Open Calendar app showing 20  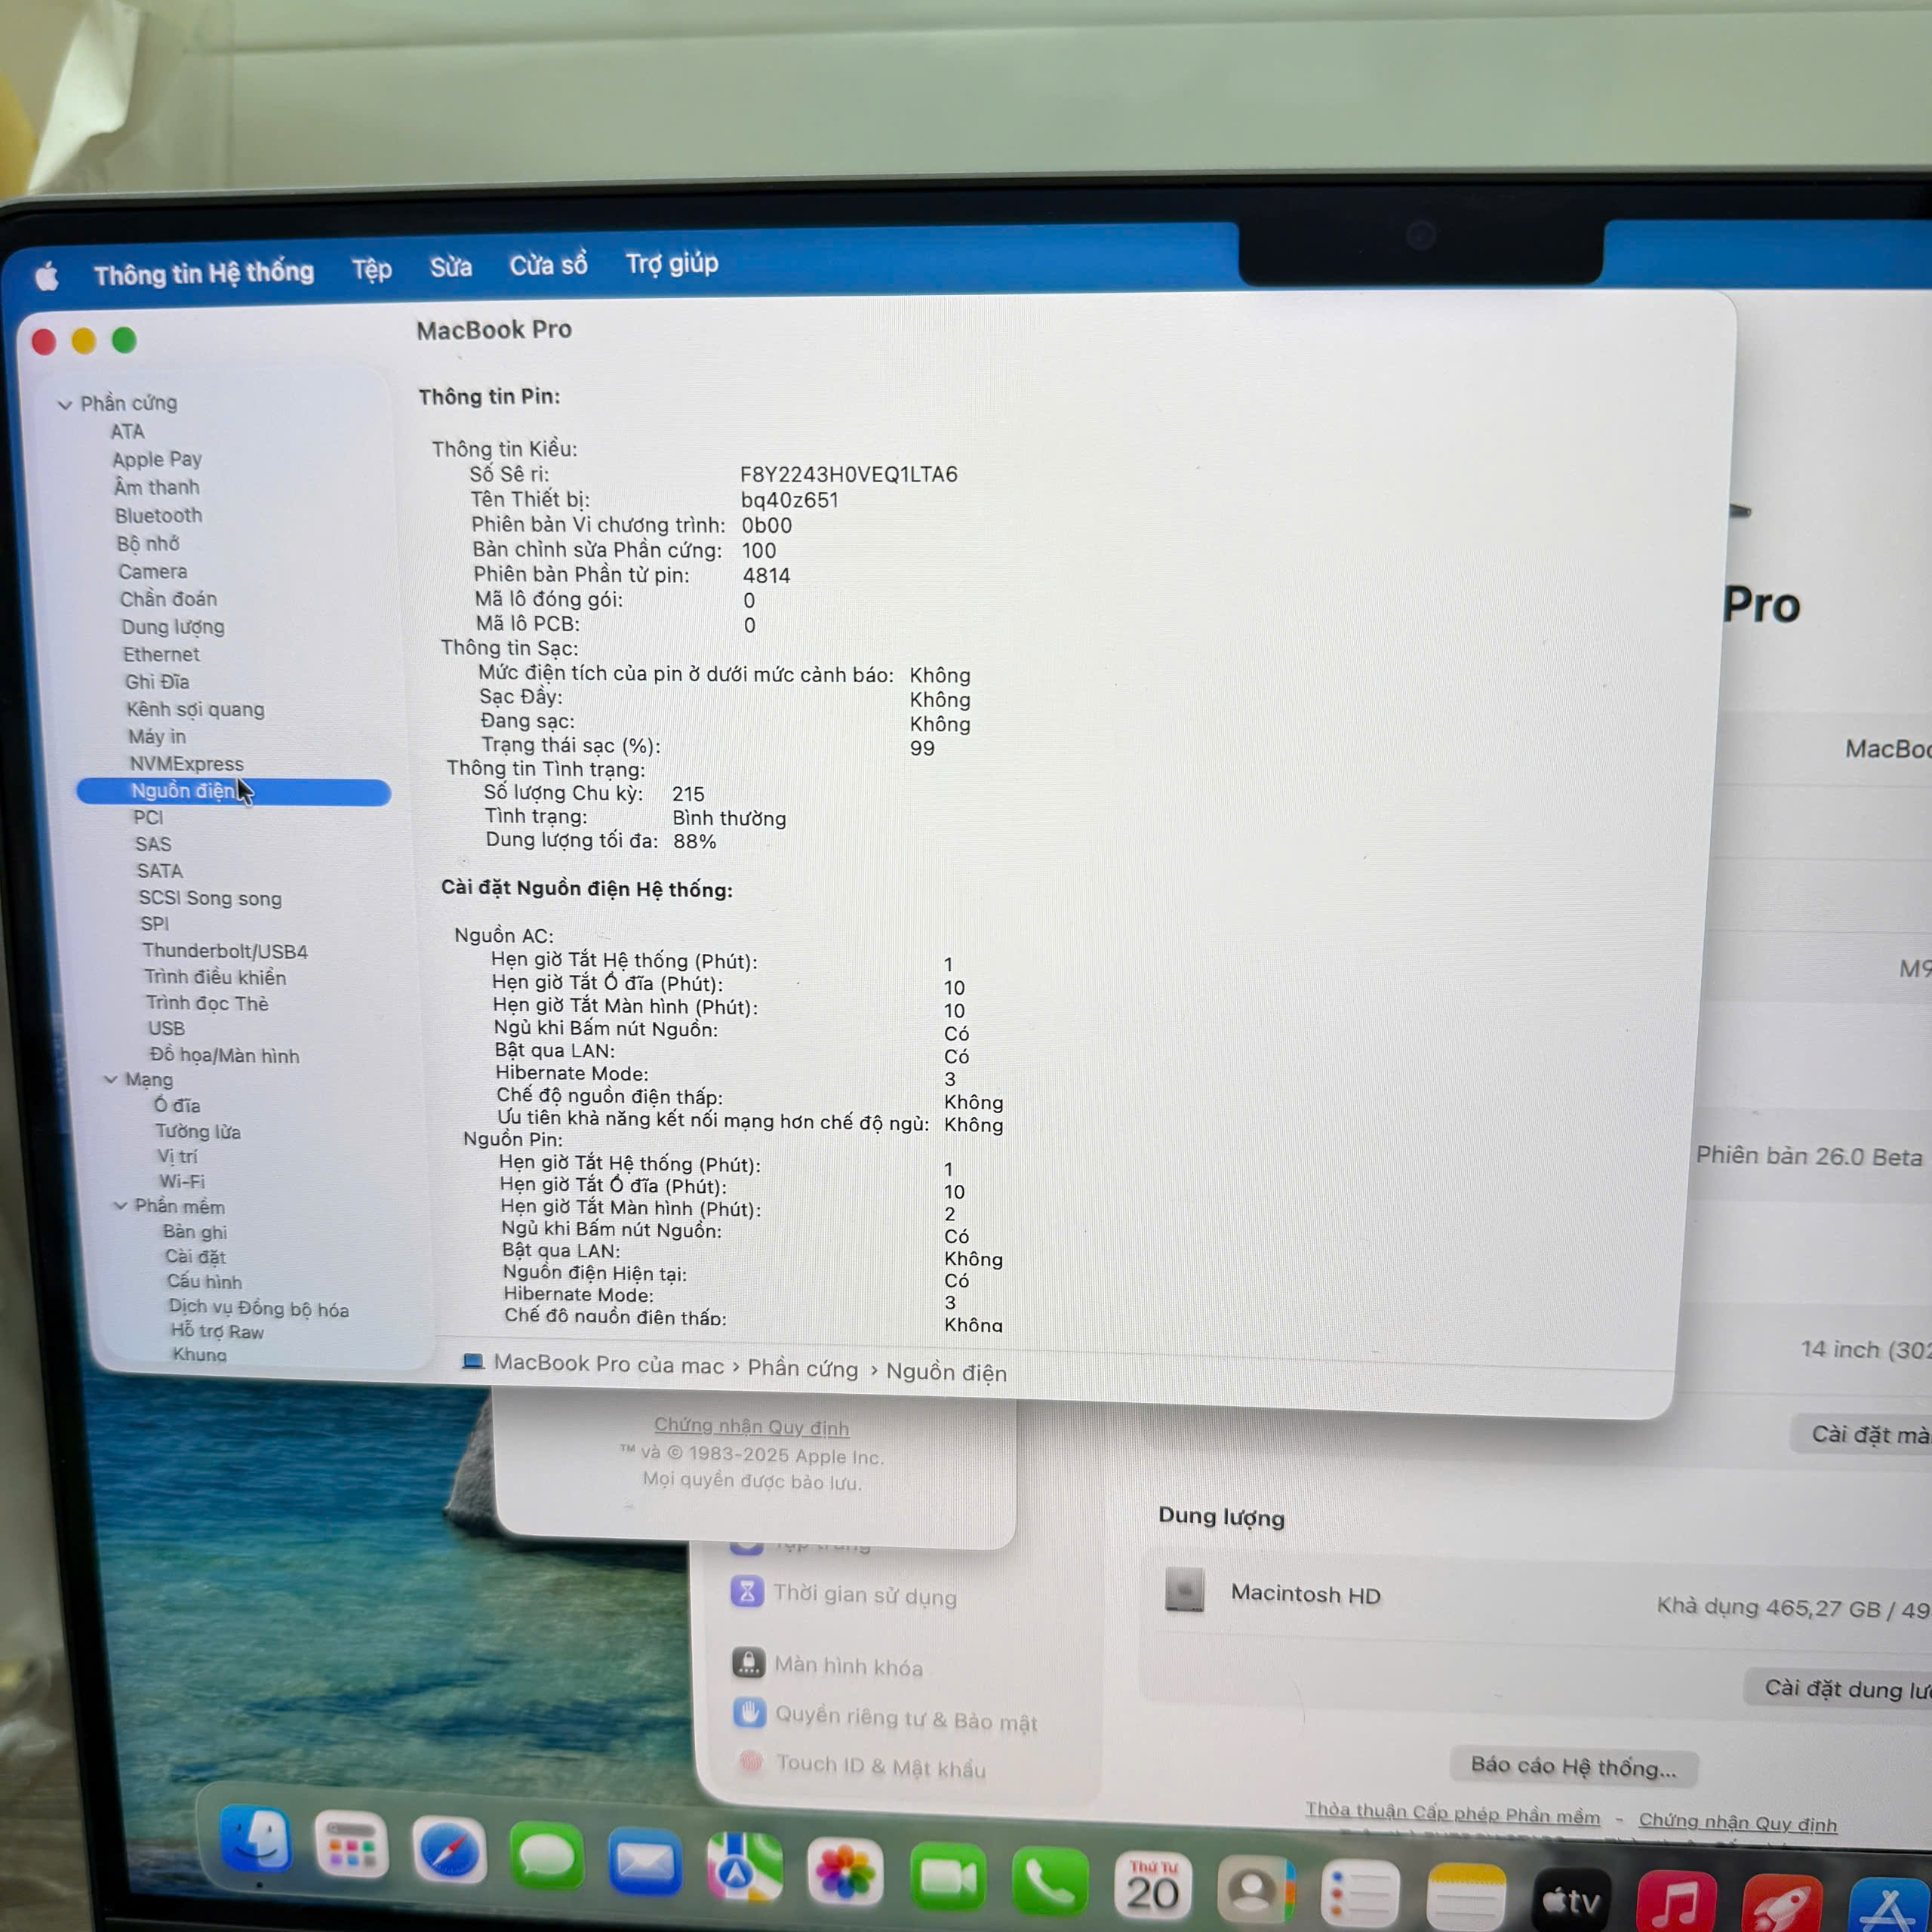[1153, 1888]
